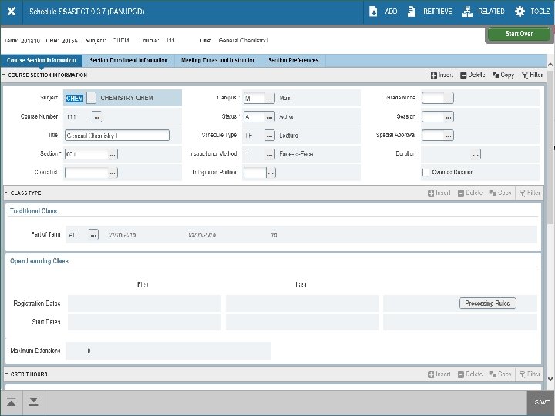Click Delete in Credit Hours section

click(470, 374)
